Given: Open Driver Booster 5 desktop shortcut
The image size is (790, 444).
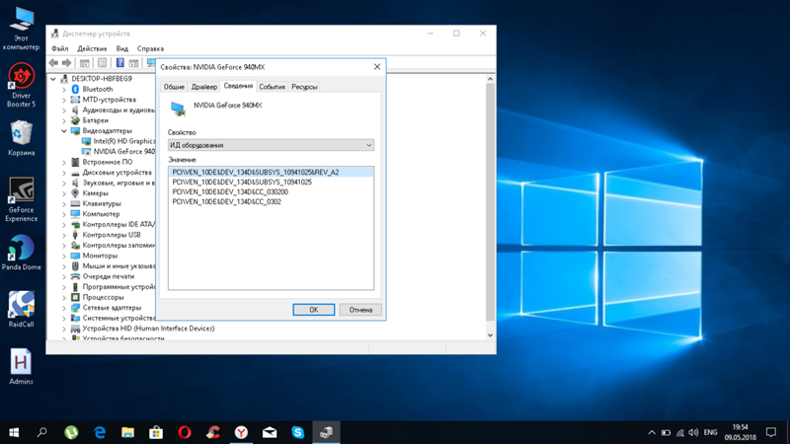Looking at the screenshot, I should tap(21, 85).
